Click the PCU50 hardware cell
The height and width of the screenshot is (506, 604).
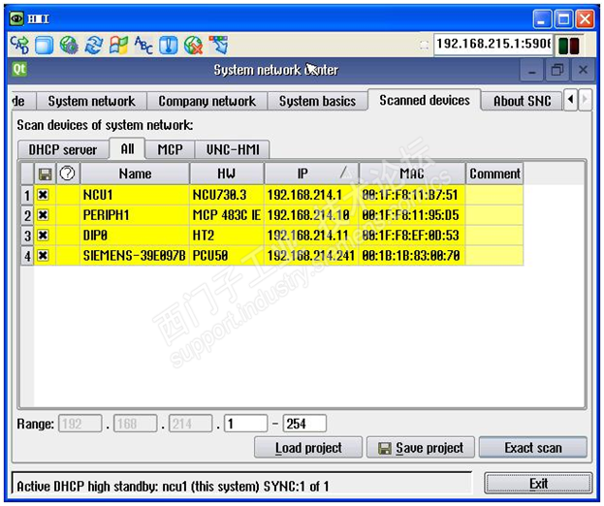click(x=227, y=256)
